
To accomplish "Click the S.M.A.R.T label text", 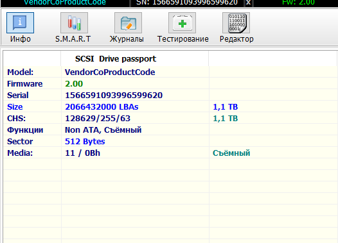I will [x=73, y=39].
